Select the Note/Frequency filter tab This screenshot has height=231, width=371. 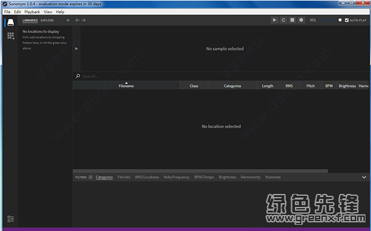176,177
